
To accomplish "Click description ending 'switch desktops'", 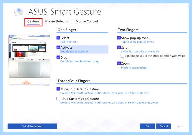I will [x=104, y=93].
